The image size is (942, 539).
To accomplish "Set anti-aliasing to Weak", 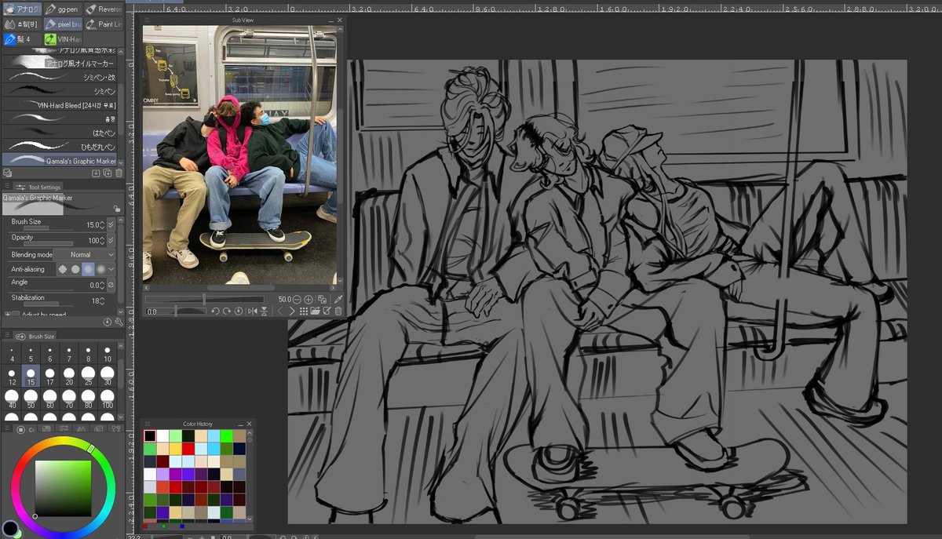I will (75, 269).
